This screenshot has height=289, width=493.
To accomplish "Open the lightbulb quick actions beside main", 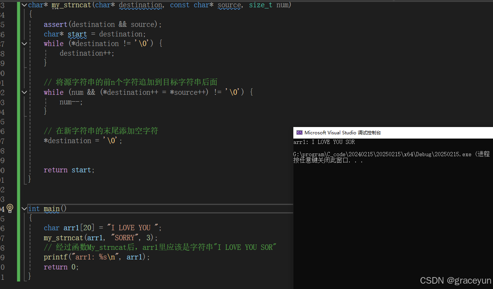I will click(x=10, y=208).
